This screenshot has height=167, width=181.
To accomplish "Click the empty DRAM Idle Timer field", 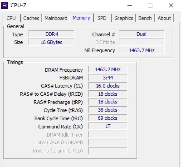I will tap(108, 134).
